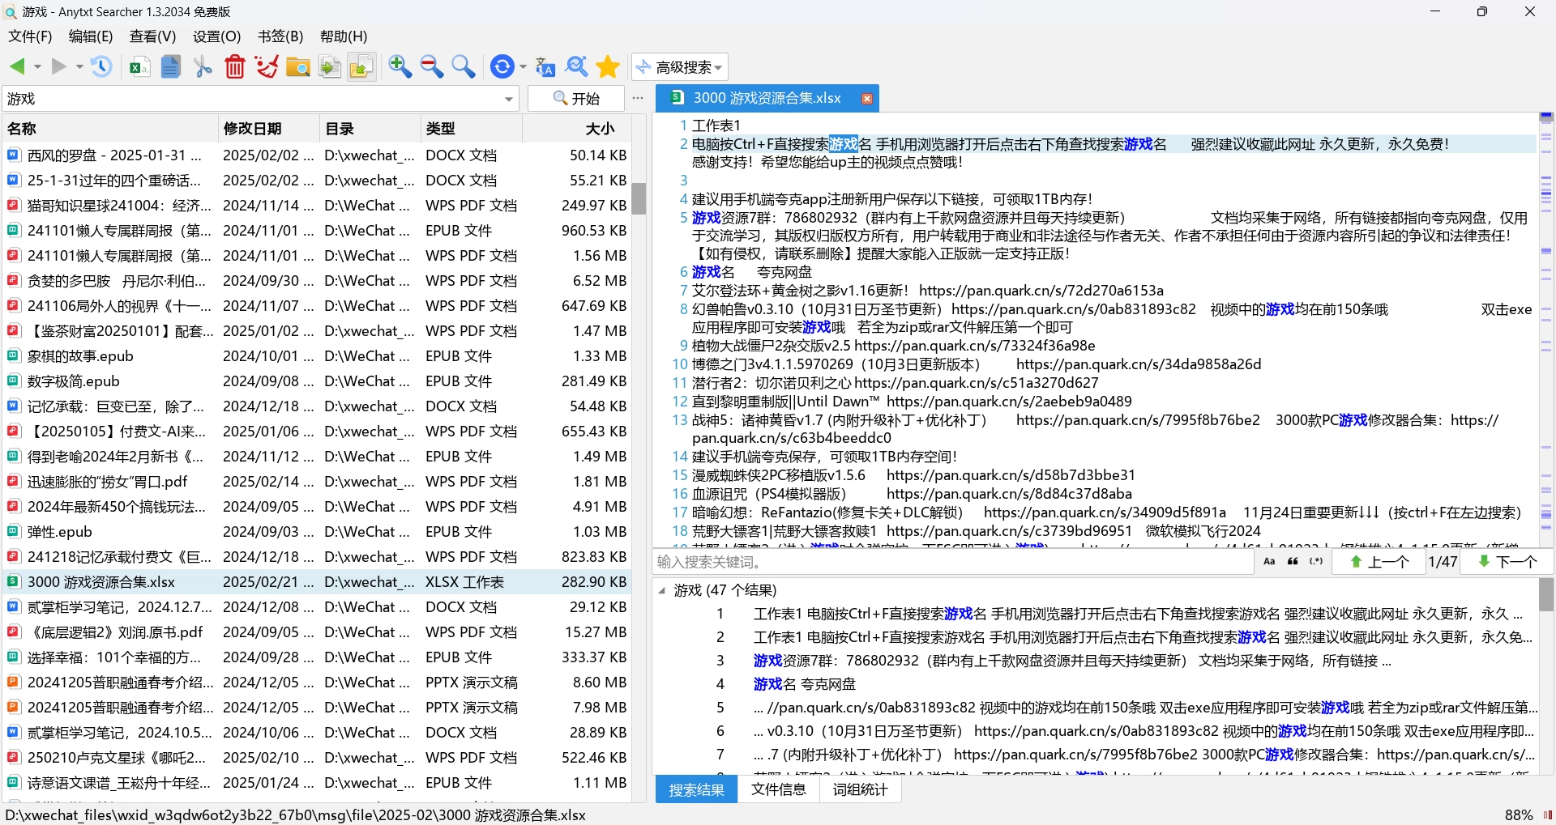Click the search results panel scrollbar thumb
The image size is (1556, 825).
tap(1546, 595)
